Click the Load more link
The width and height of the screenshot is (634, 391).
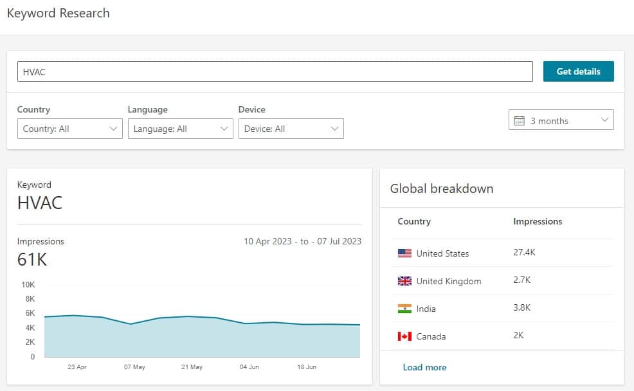(424, 367)
